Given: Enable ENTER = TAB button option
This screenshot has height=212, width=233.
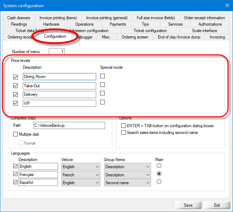Looking at the screenshot, I should pyautogui.click(x=123, y=126).
